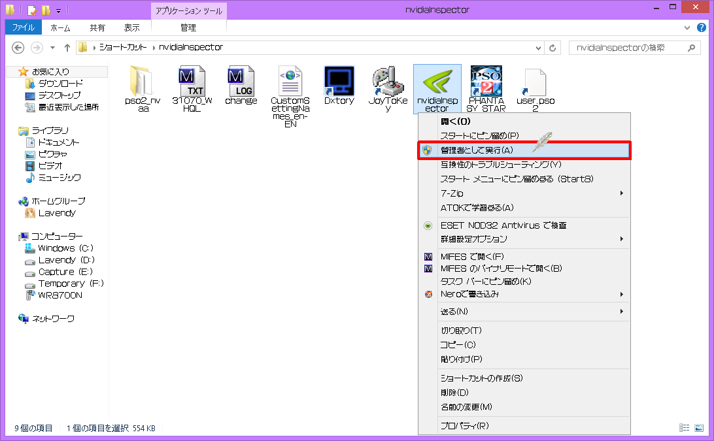The width and height of the screenshot is (714, 441).
Task: Open Explorer help icon
Action: pos(702,27)
